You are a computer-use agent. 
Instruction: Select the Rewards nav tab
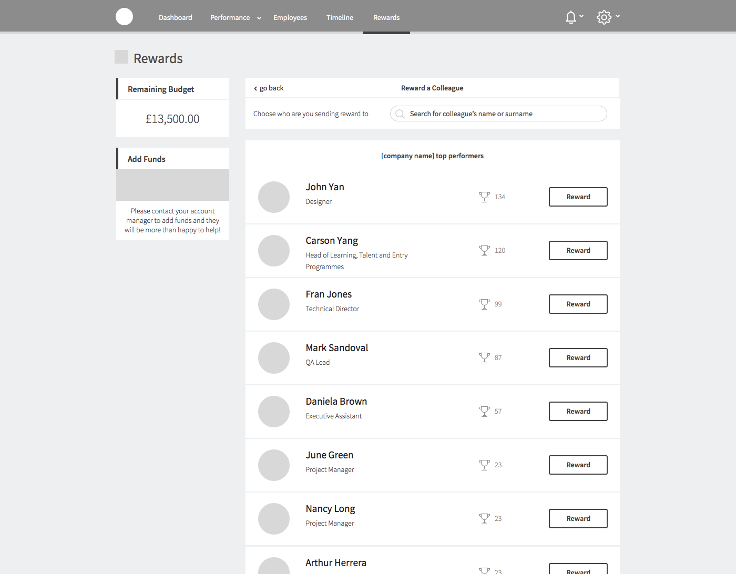point(386,17)
